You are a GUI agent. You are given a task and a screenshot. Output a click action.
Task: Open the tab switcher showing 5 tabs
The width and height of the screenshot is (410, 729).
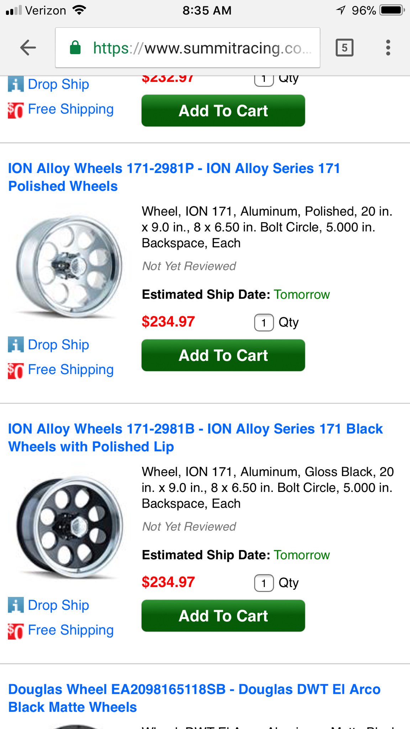point(344,48)
